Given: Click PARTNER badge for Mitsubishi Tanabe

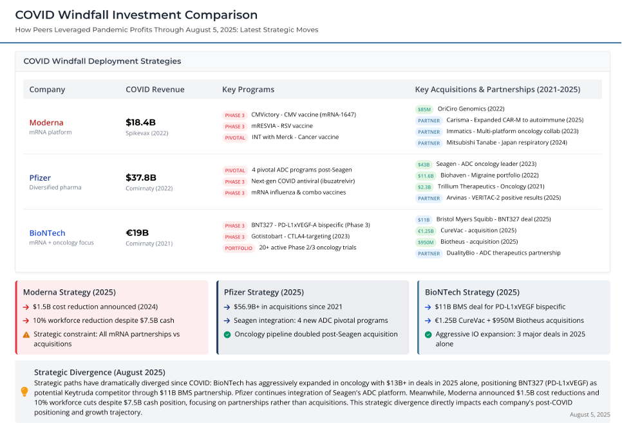Looking at the screenshot, I should 429,143.
